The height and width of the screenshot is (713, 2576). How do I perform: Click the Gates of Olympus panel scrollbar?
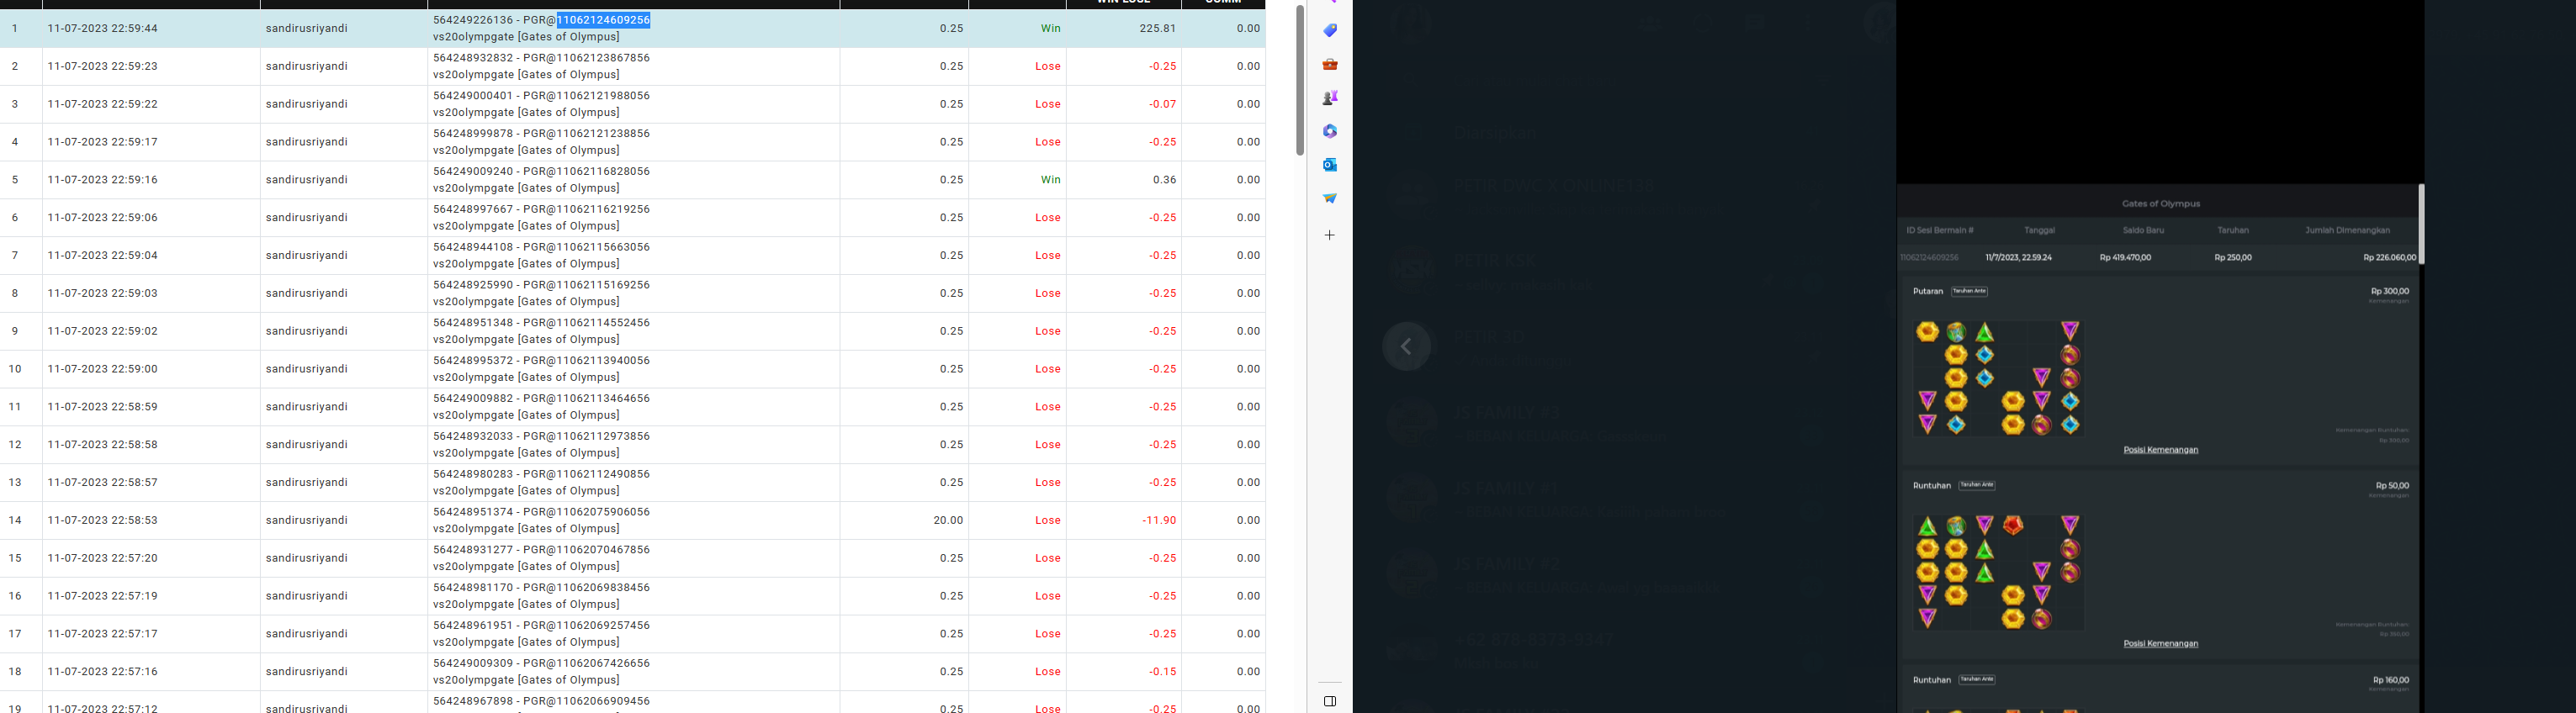pos(2421,224)
